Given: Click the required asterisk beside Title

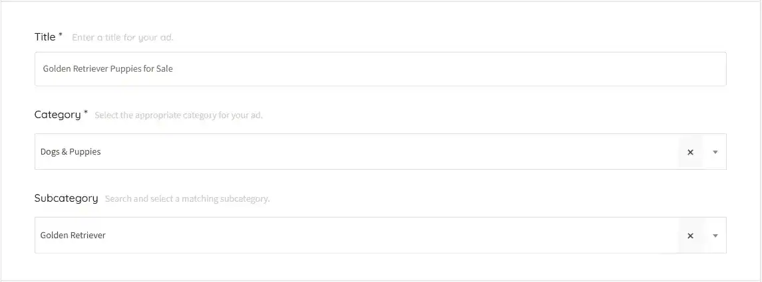Looking at the screenshot, I should click(x=61, y=35).
